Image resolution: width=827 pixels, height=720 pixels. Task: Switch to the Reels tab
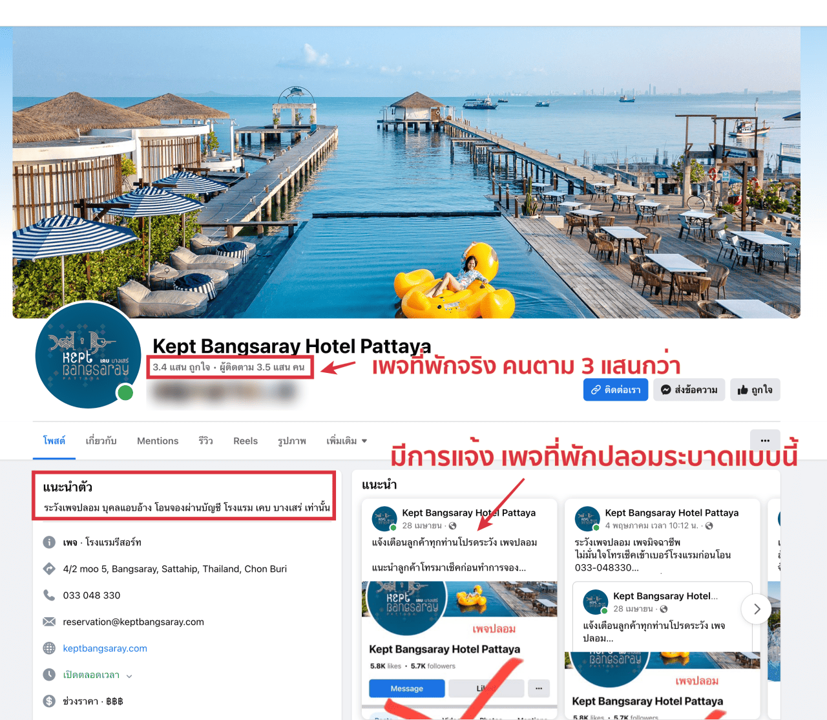[246, 441]
